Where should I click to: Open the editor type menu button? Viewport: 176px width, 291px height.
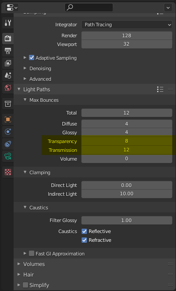[12, 7]
